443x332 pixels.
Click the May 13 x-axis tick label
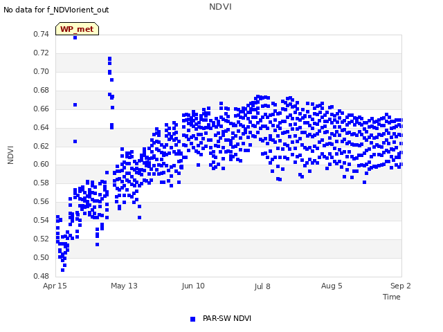(124, 286)
